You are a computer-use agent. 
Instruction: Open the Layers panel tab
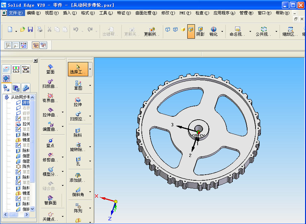click(6, 69)
